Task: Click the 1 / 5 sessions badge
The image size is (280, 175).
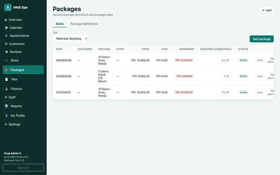Action: (226, 76)
